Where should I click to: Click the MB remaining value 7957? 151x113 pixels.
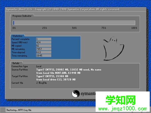click(44, 49)
